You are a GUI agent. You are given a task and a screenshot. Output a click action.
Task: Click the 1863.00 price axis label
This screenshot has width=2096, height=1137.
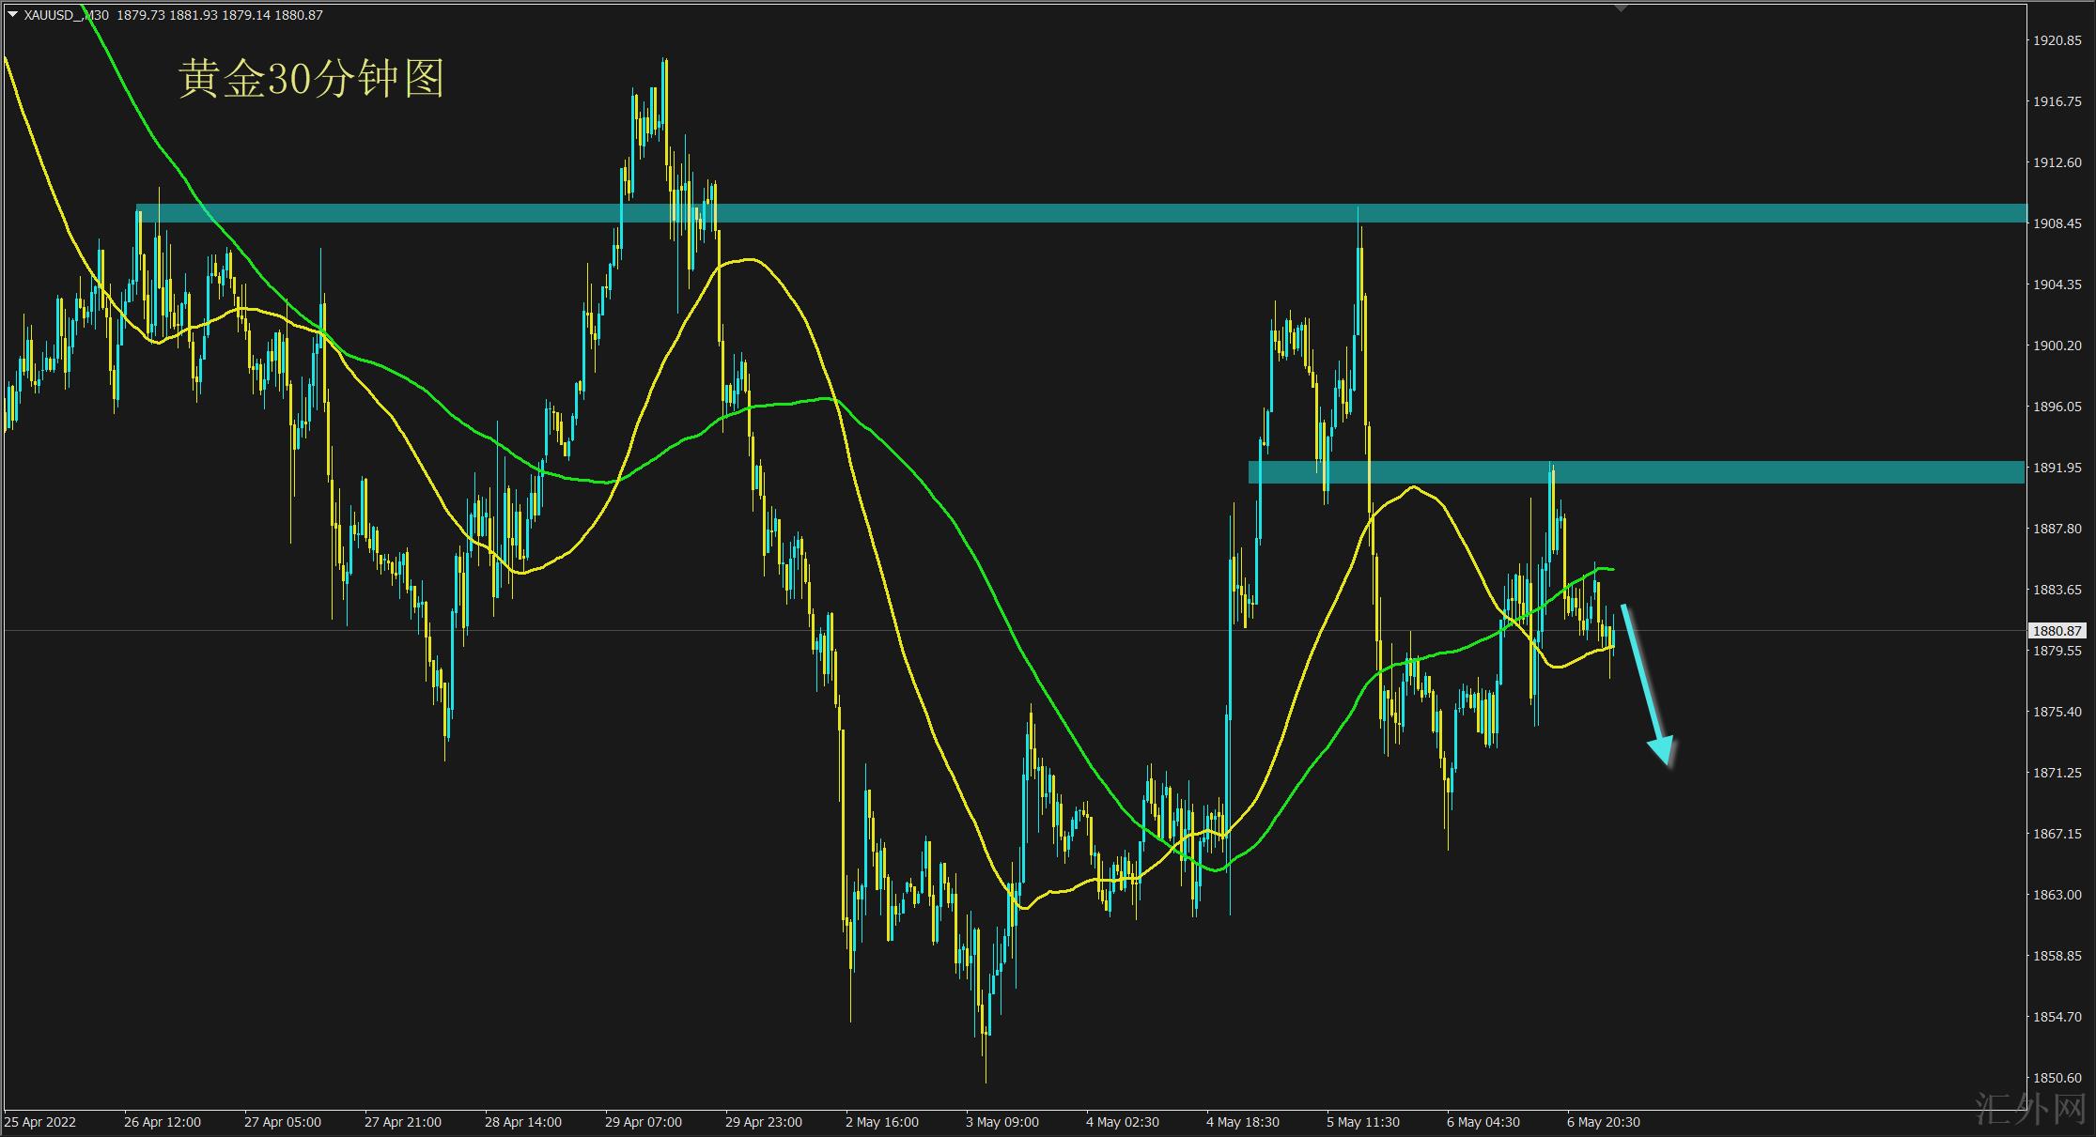tap(2057, 895)
